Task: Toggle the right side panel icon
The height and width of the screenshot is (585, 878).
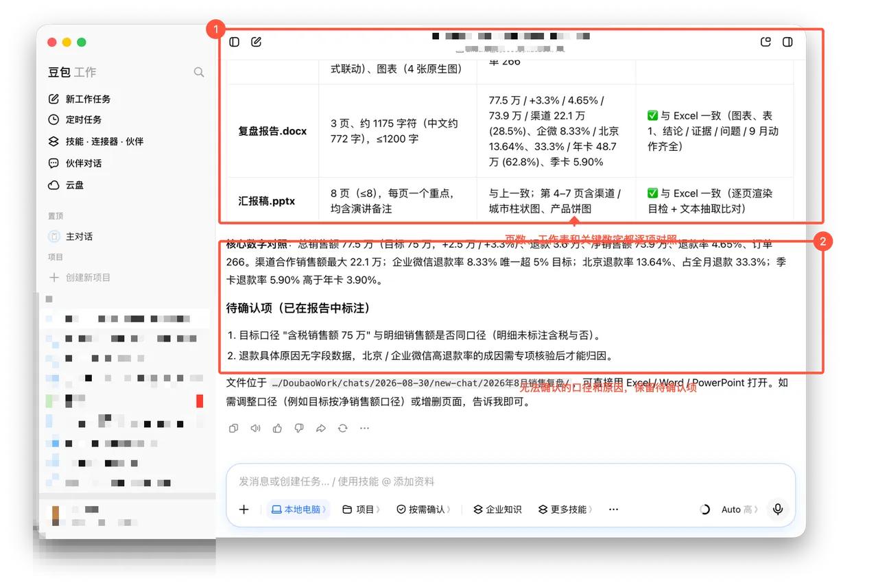Action: (x=787, y=42)
